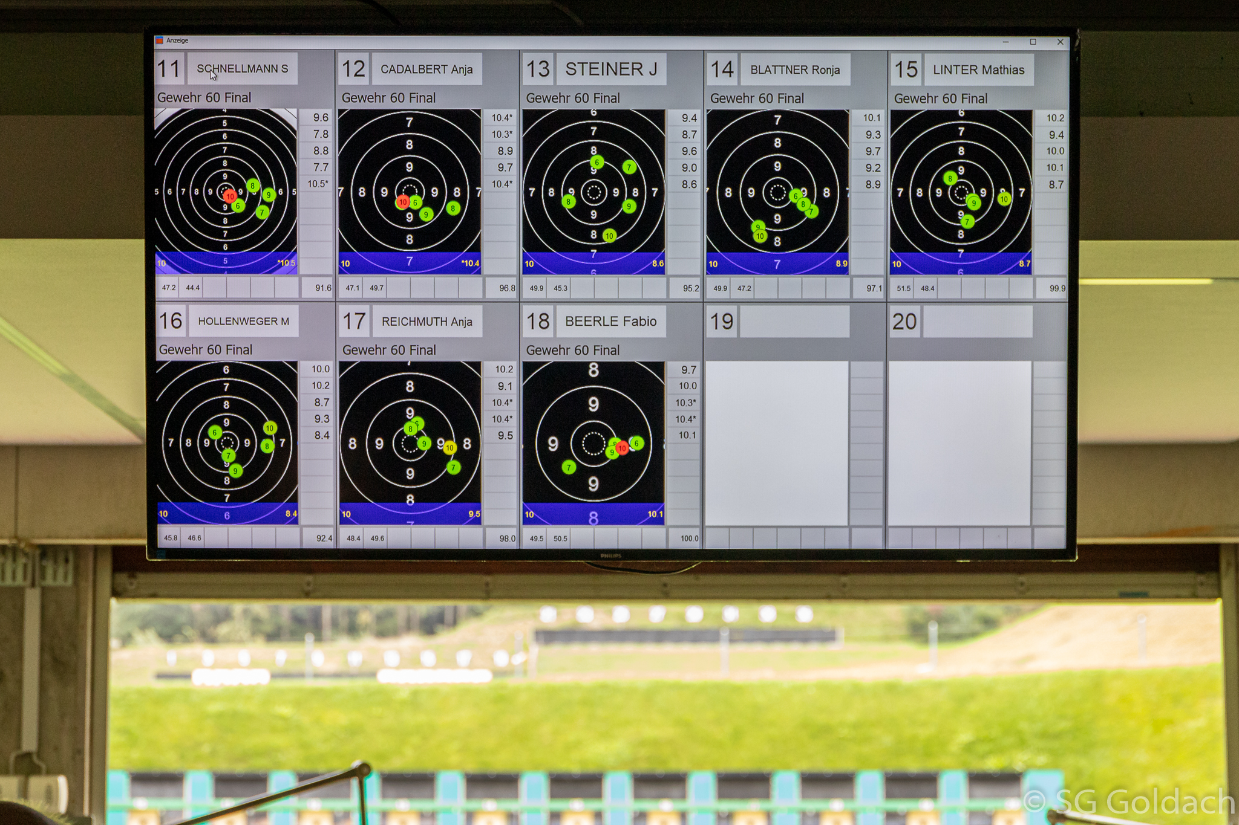Viewport: 1239px width, 825px height.
Task: Click the red shot marker on lane 18 target
Action: click(x=622, y=448)
